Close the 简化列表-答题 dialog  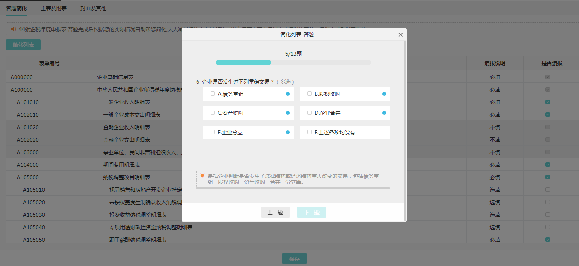400,35
